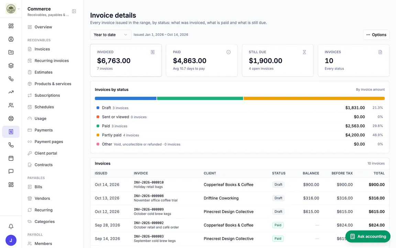Viewport: 396px width, 248px height.
Task: Open Products & services in the sidebar
Action: click(53, 84)
